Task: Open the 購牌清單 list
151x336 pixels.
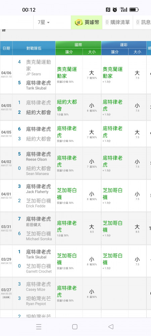Action: pos(118,22)
